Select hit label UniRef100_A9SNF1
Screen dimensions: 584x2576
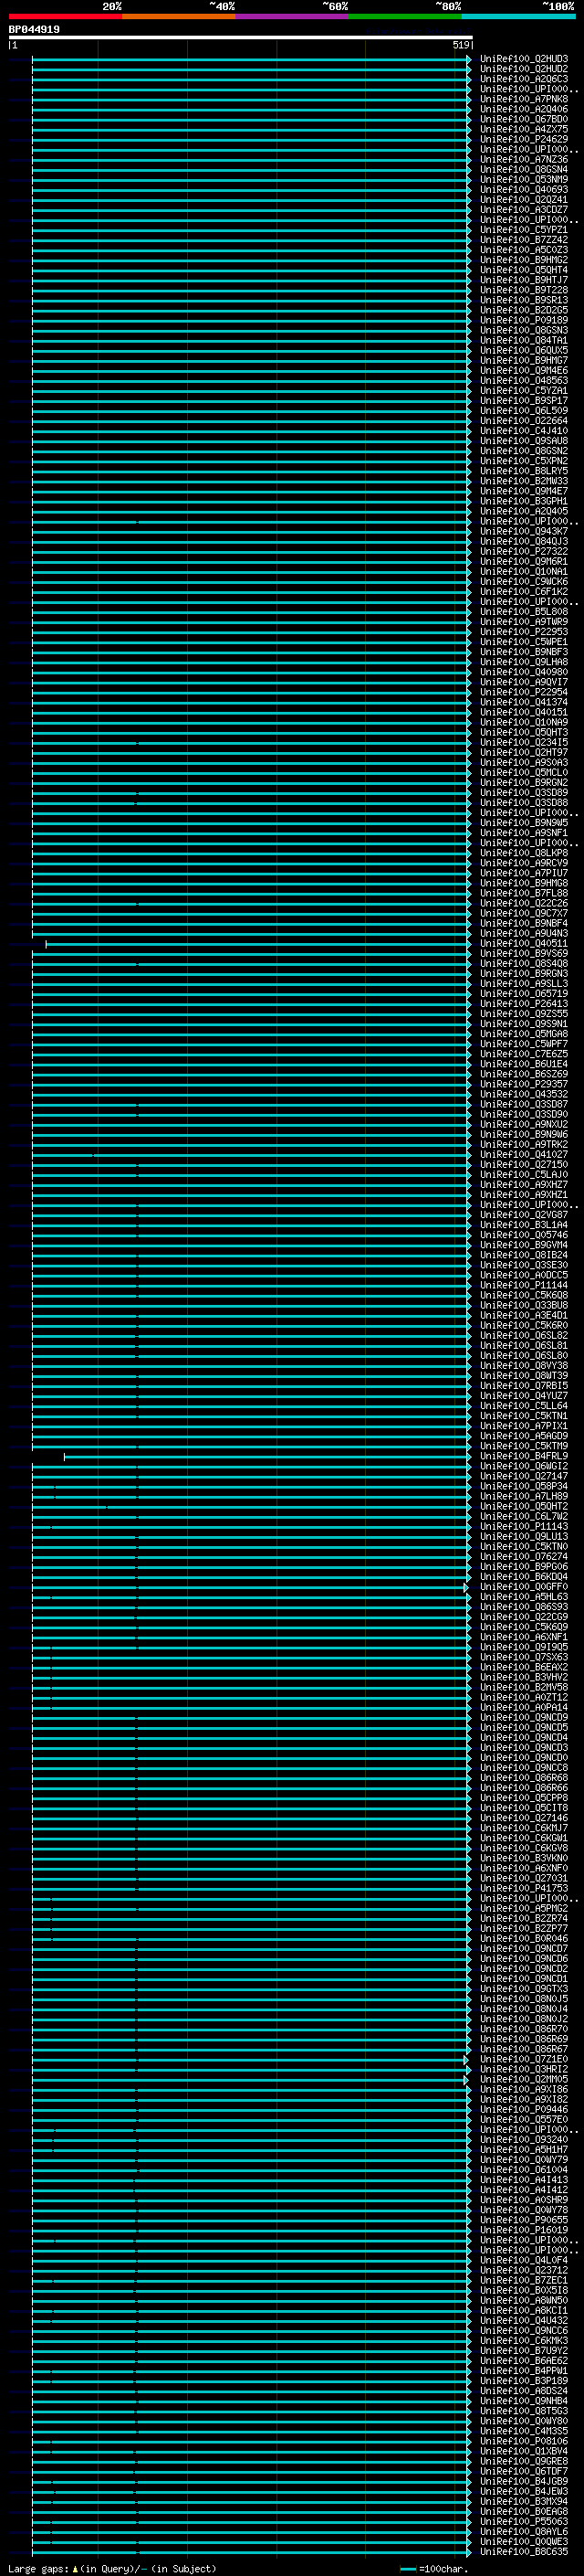(524, 833)
